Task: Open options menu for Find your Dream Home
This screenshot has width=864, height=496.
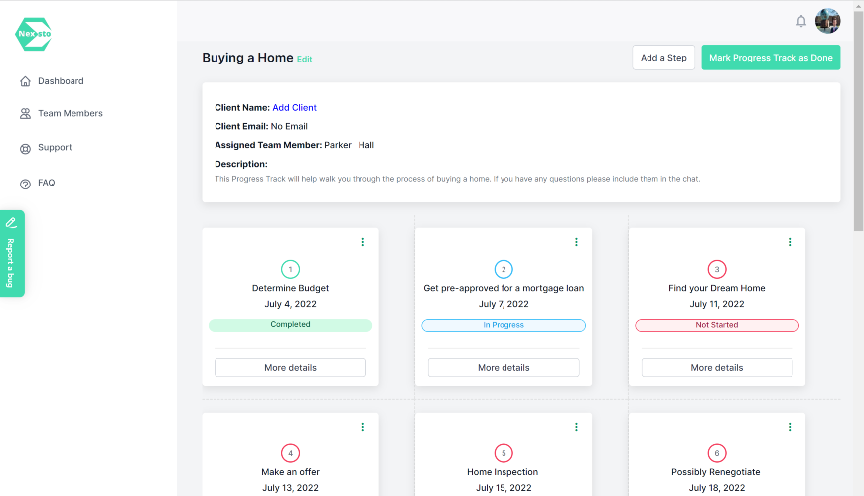Action: pos(790,242)
